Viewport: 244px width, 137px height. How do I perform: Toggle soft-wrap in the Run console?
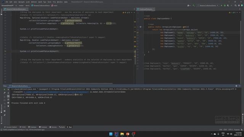(x=8, y=96)
